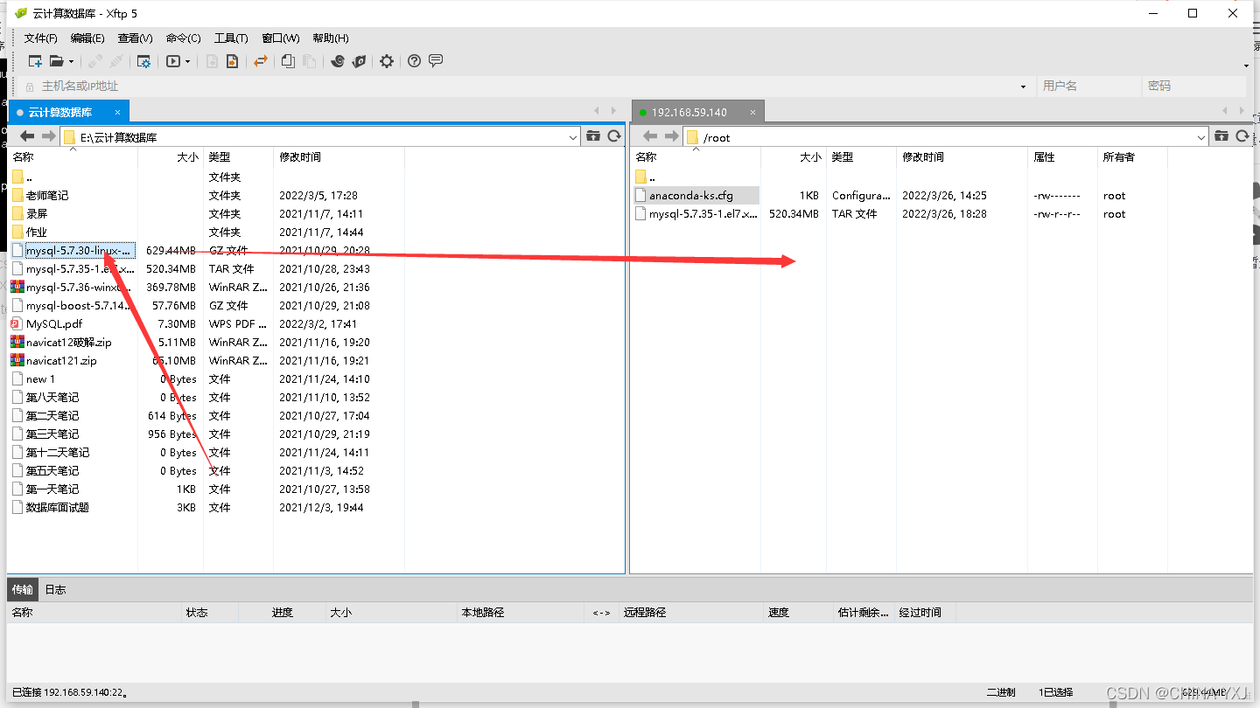Viewport: 1260px width, 708px height.
Task: Select the navicat121.zip file
Action: click(61, 360)
